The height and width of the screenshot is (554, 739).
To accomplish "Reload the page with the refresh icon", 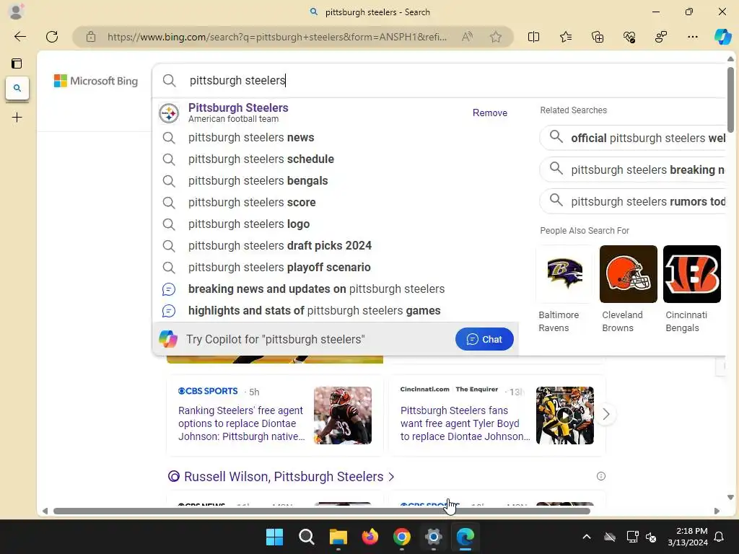I will pos(52,37).
